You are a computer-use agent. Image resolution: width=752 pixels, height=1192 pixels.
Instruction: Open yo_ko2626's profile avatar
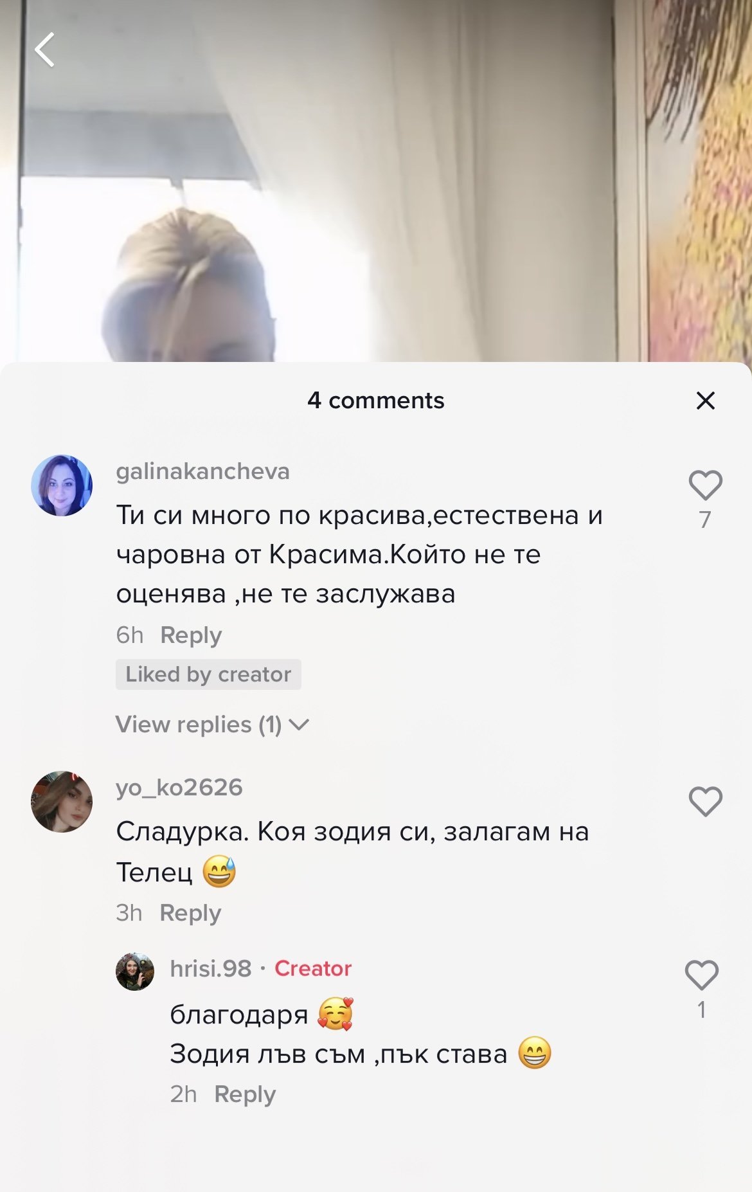(x=62, y=802)
